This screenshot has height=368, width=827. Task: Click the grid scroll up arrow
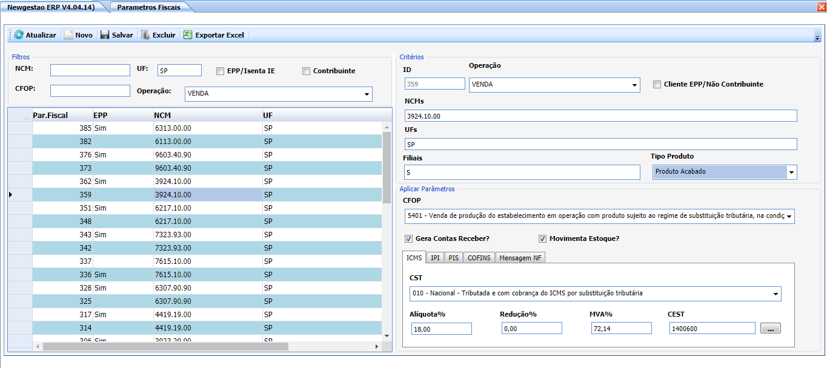[387, 127]
